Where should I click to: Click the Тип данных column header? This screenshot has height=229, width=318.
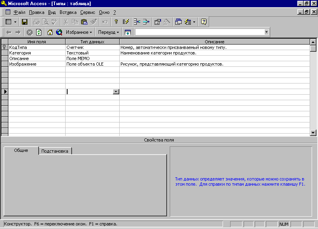[x=92, y=42]
